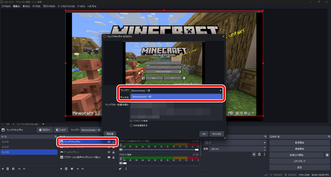Click the プロパティ button in the source toolbar
This screenshot has width=331, height=177.
click(45, 130)
